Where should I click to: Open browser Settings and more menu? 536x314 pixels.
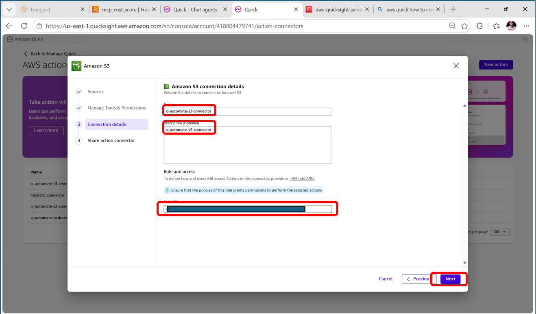[x=527, y=26]
